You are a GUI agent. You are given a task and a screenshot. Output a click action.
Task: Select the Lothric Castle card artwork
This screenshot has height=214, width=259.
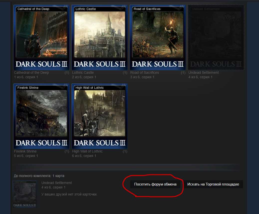point(100,34)
